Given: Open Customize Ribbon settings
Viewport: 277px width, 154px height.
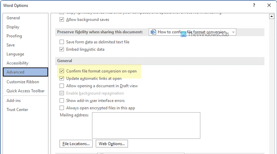Looking at the screenshot, I should click(x=25, y=82).
